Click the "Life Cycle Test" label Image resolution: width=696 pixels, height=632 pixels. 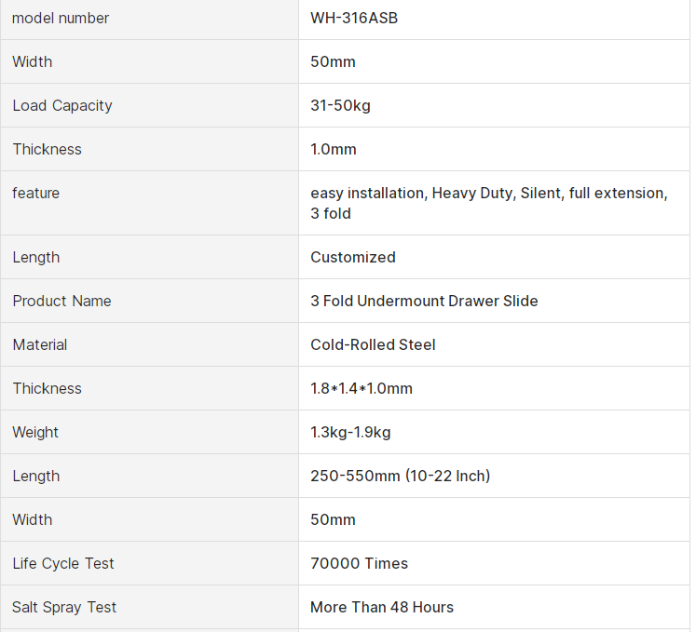click(x=63, y=563)
